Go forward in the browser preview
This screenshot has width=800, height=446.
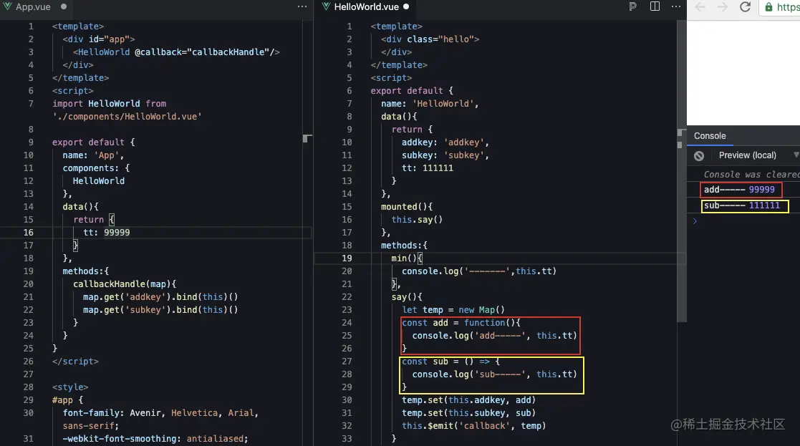pyautogui.click(x=723, y=6)
